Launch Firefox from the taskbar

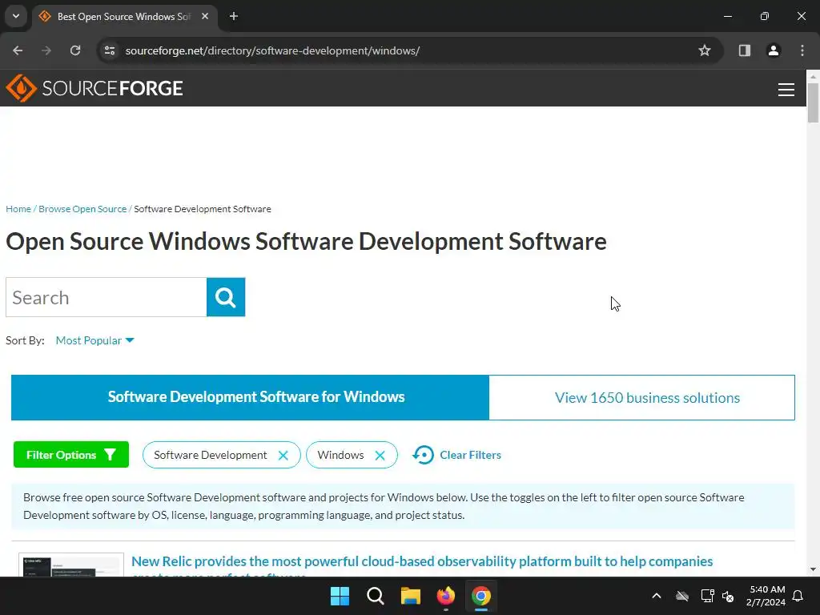click(446, 596)
